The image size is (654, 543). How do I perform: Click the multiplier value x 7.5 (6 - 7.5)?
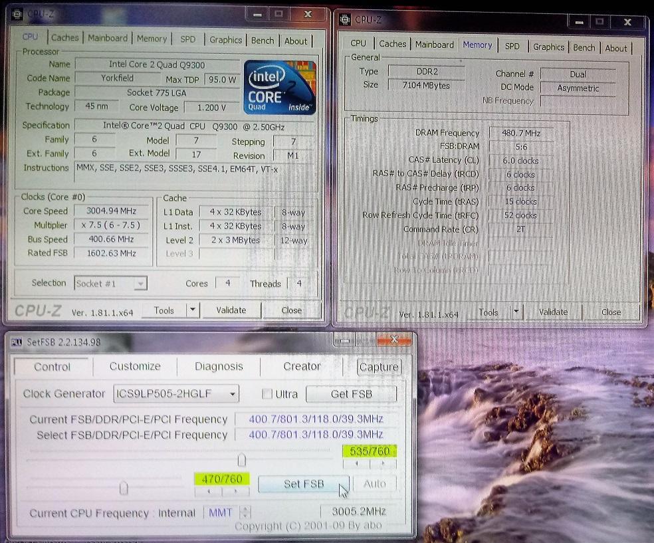point(111,225)
